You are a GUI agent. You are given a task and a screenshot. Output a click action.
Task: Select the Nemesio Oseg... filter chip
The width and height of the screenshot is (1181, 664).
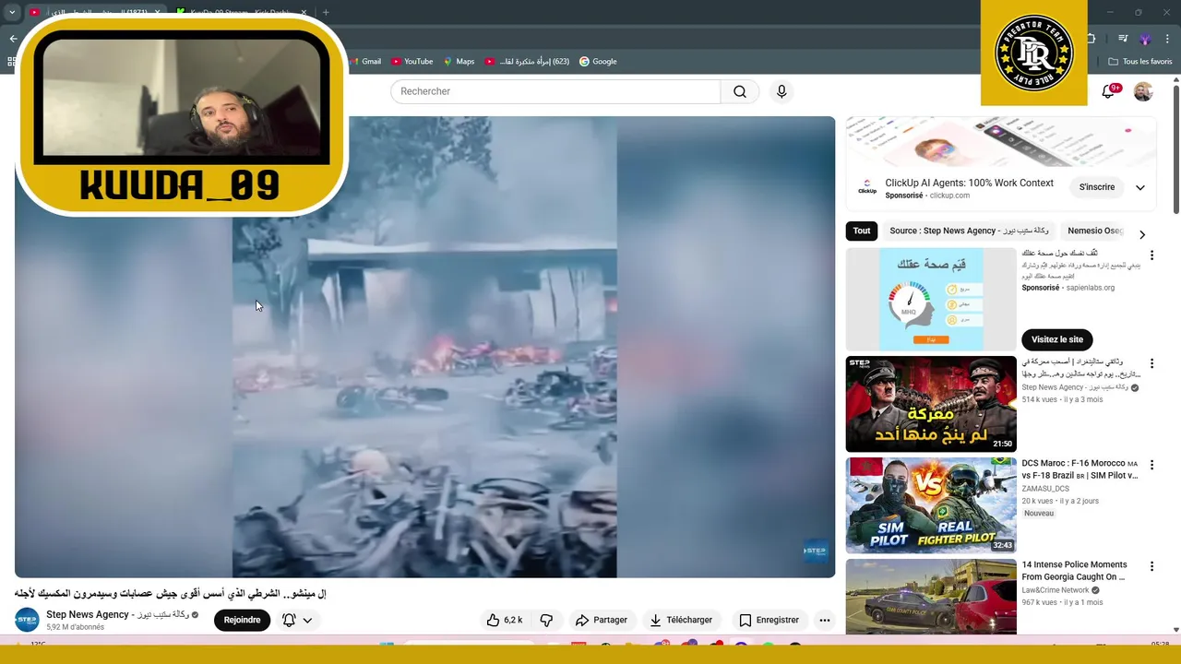click(1096, 231)
